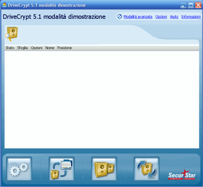
Task: Open the Informazioni link
Action: [x=191, y=17]
